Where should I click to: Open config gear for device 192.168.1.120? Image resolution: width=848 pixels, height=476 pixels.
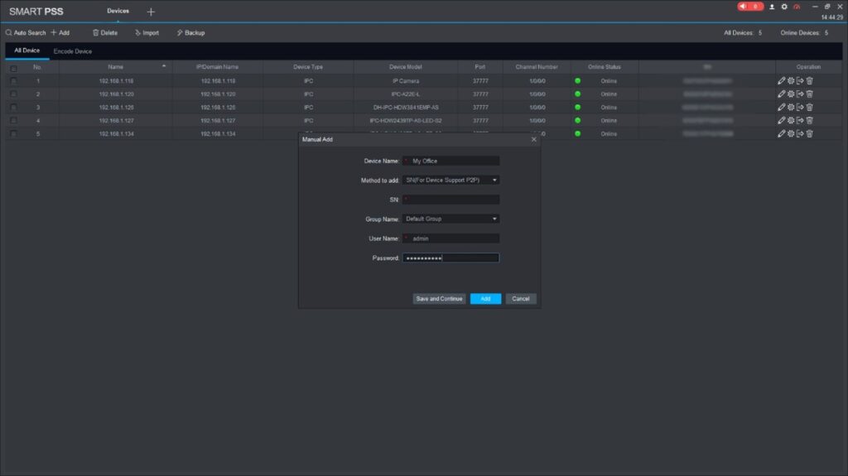[x=791, y=94]
